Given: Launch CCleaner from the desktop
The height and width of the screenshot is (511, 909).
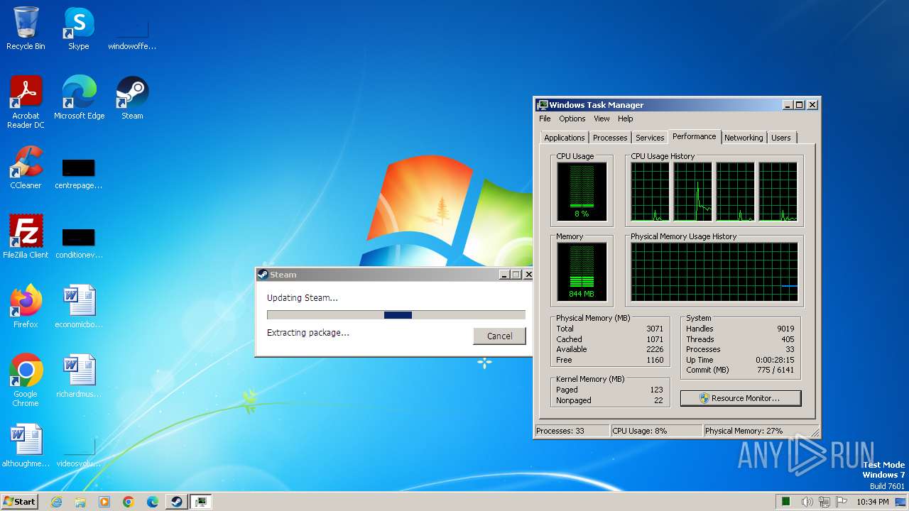Looking at the screenshot, I should pos(26,167).
